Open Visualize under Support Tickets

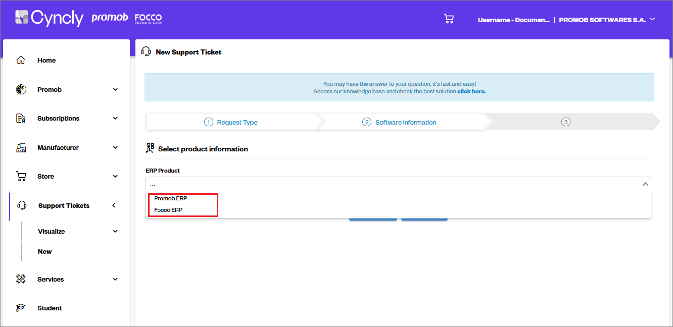click(x=52, y=231)
